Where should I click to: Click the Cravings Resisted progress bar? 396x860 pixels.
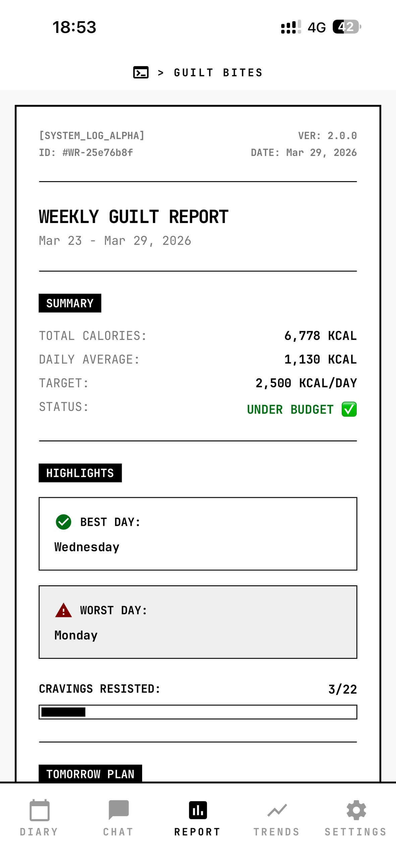(198, 712)
